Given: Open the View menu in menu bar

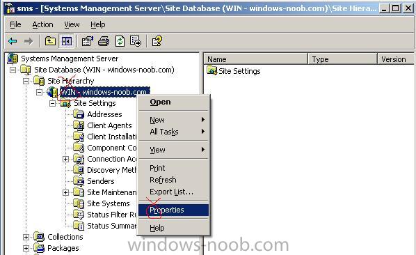Looking at the screenshot, I should (x=72, y=24).
